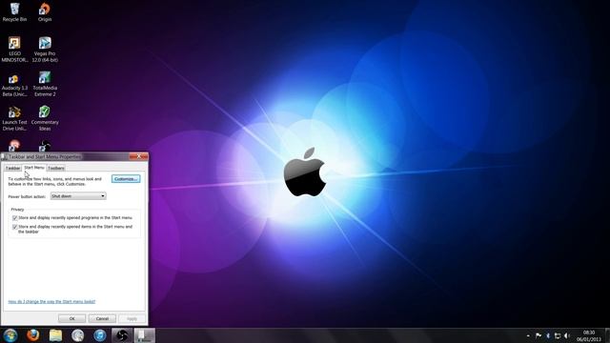Toggle store recently opened items checkbox
This screenshot has width=610, height=343.
15,227
